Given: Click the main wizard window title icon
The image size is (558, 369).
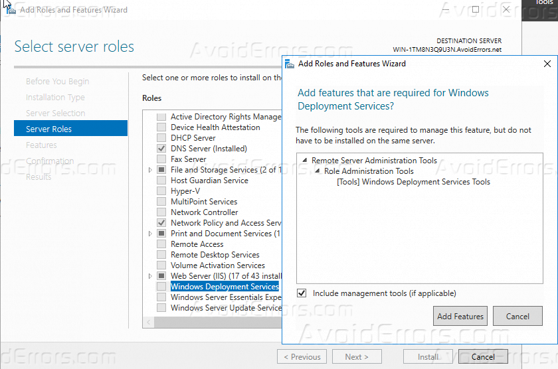Looking at the screenshot, I should point(9,10).
